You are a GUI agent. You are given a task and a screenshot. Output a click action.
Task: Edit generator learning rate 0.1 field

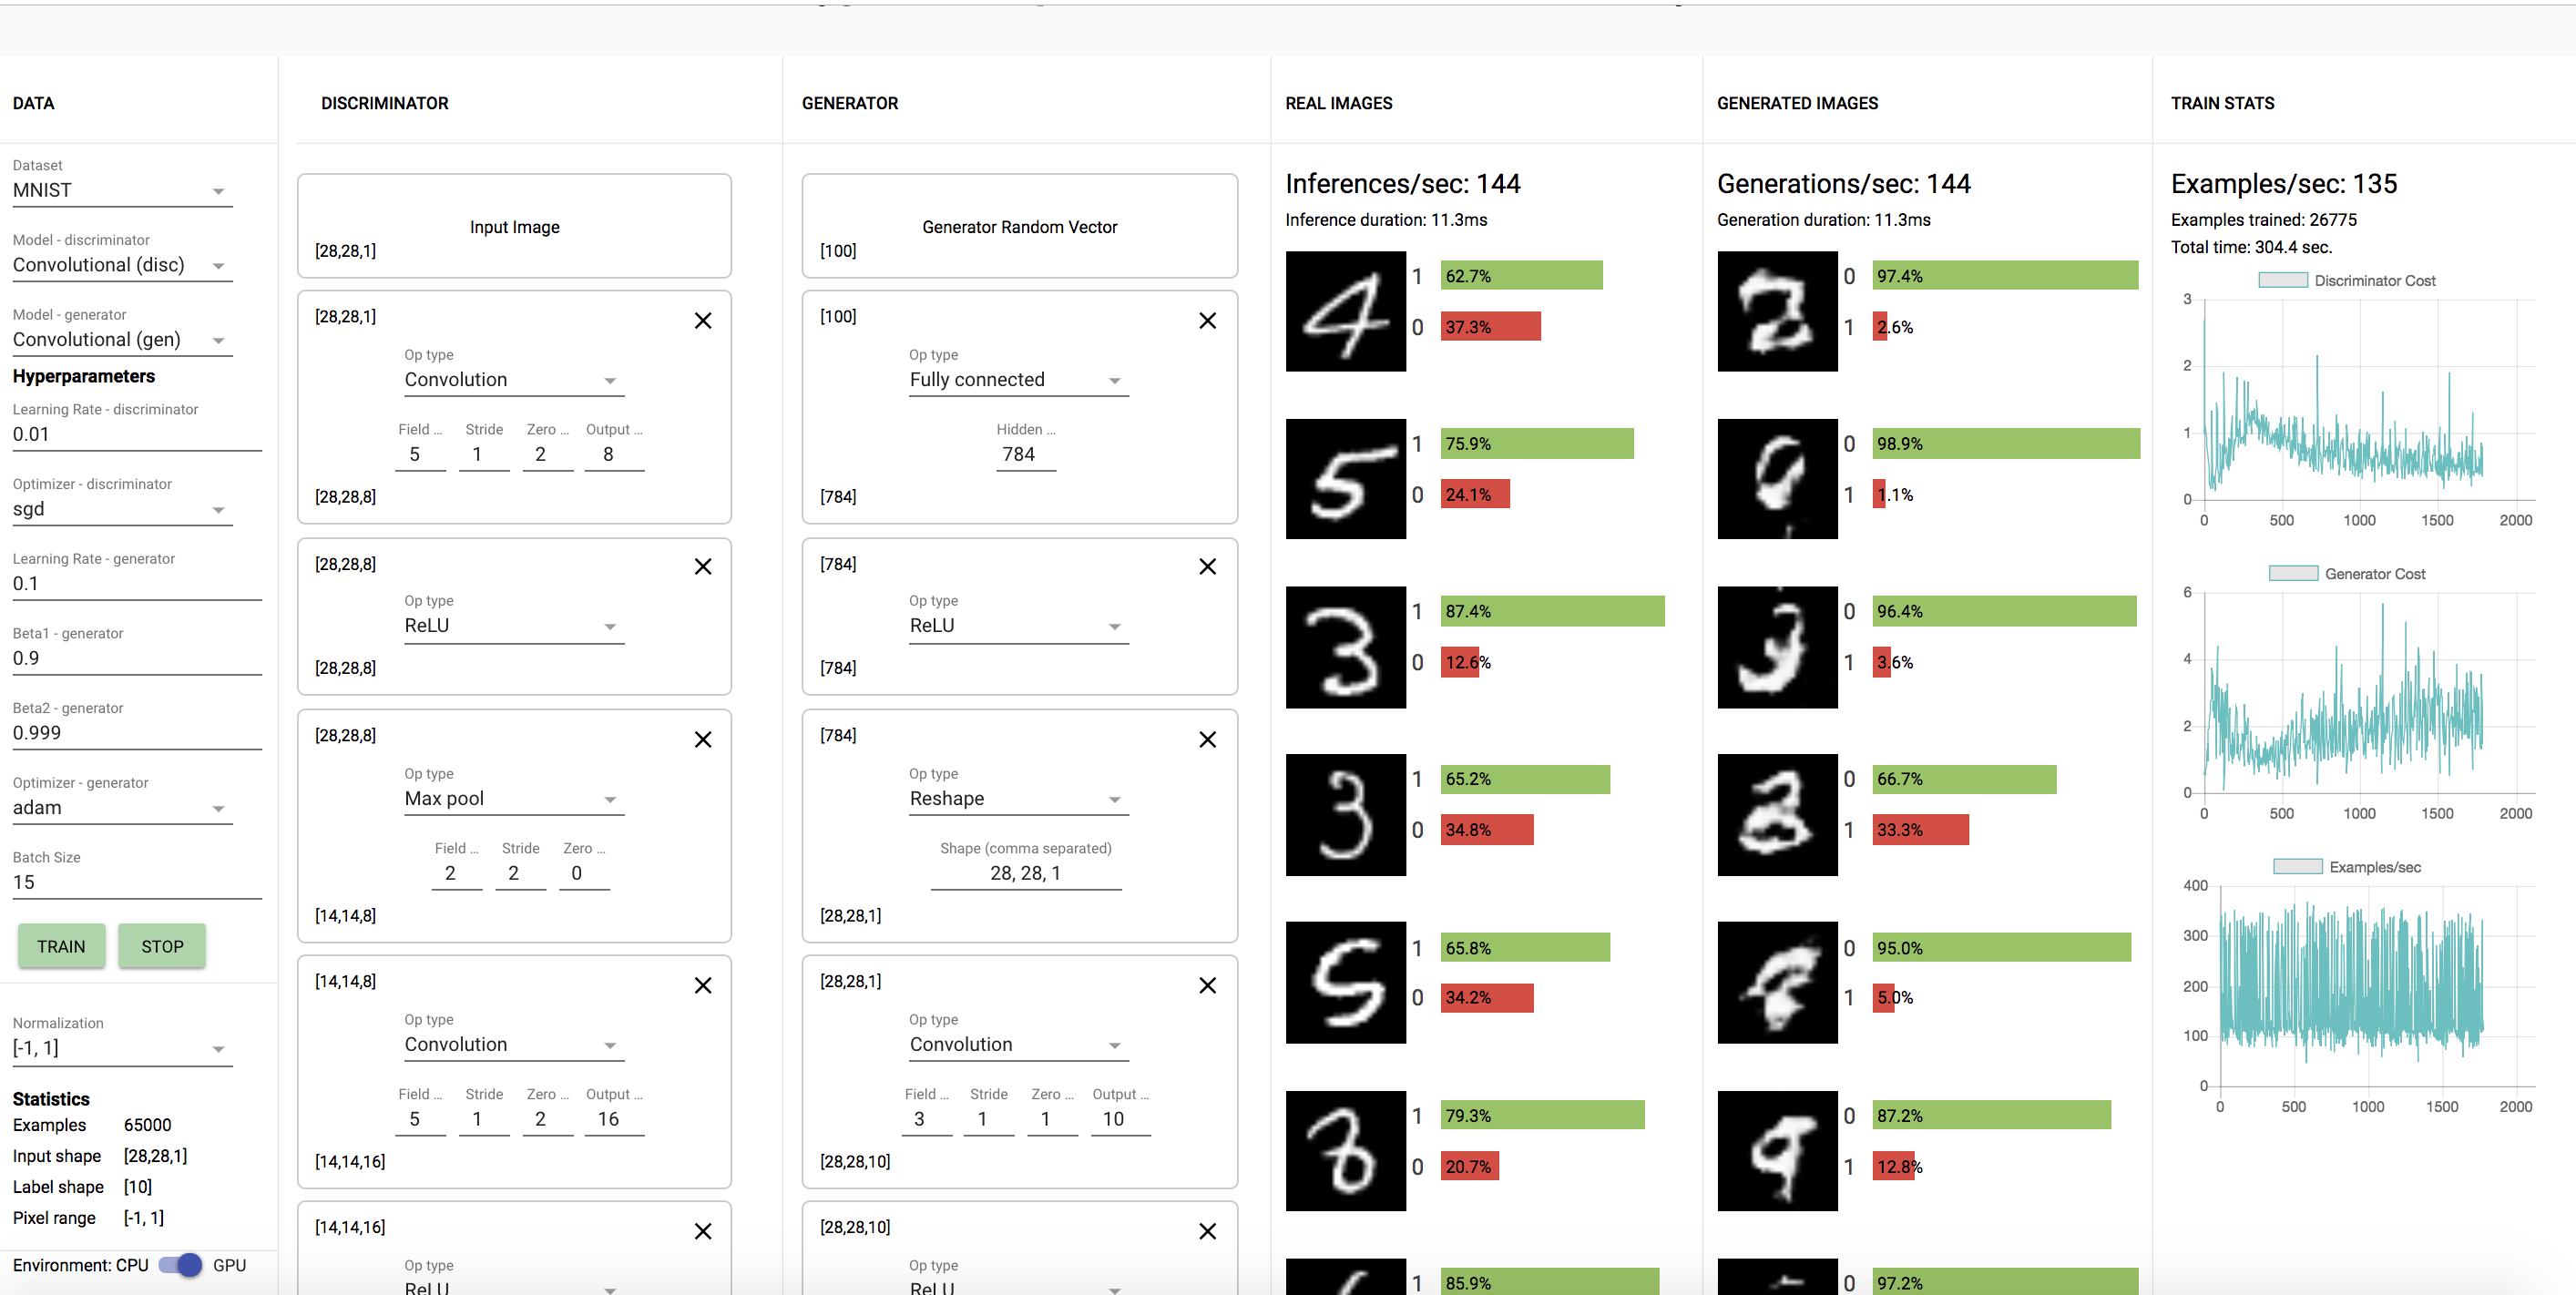pyautogui.click(x=137, y=584)
